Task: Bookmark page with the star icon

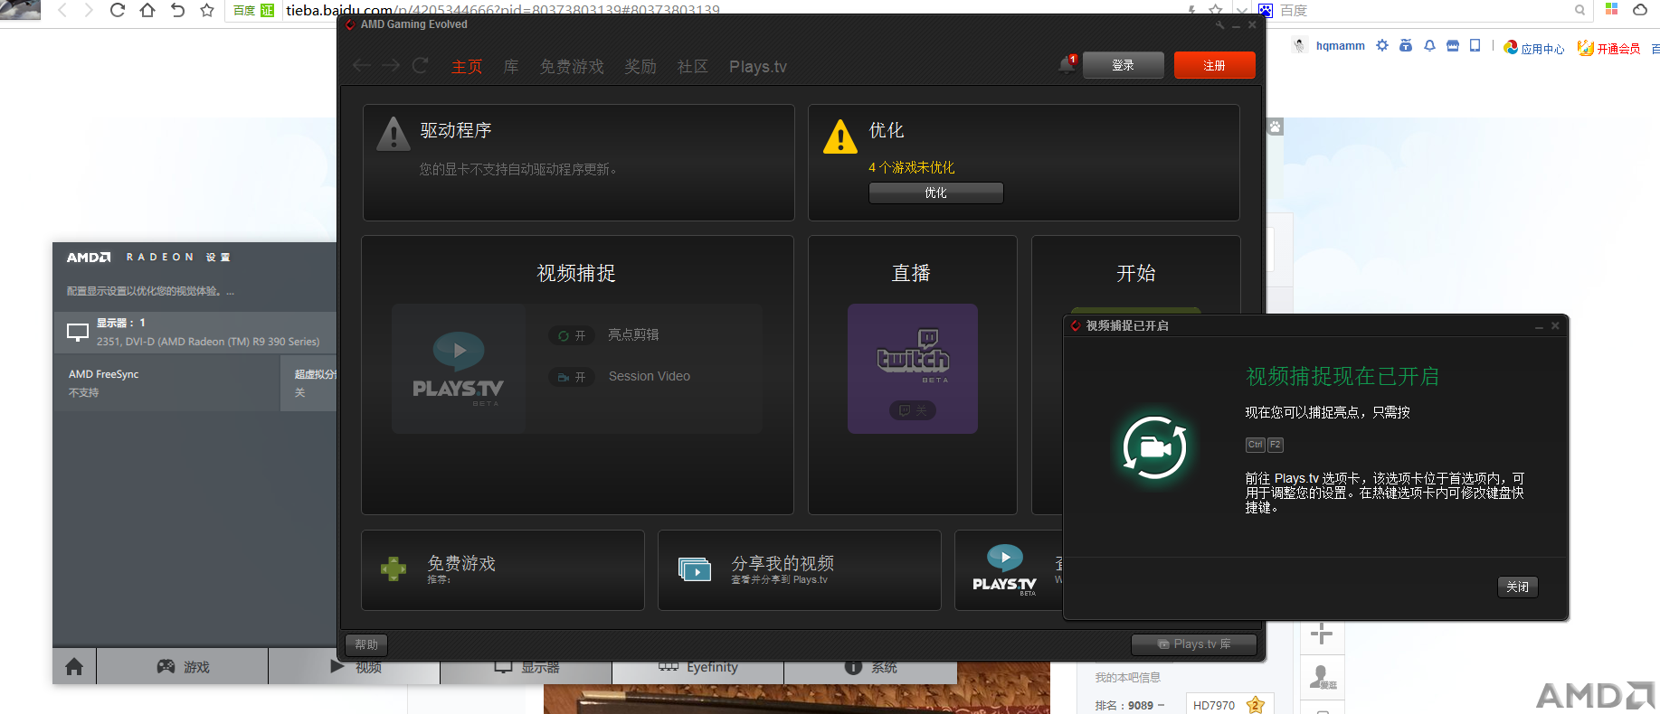Action: pyautogui.click(x=207, y=11)
